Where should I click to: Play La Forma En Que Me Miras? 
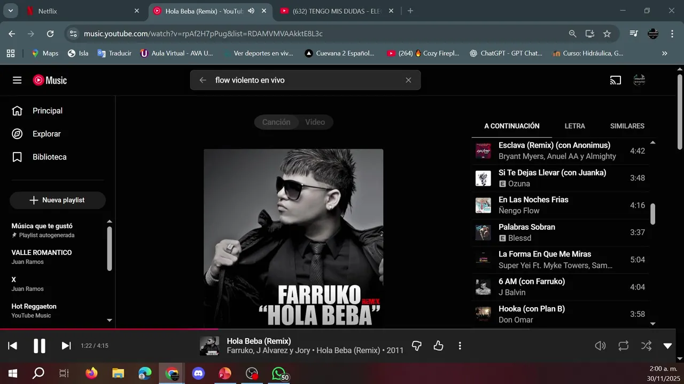click(560, 260)
